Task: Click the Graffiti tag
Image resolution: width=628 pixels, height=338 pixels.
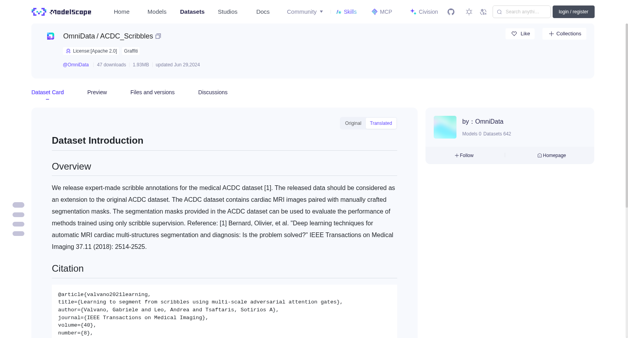Action: pyautogui.click(x=131, y=51)
